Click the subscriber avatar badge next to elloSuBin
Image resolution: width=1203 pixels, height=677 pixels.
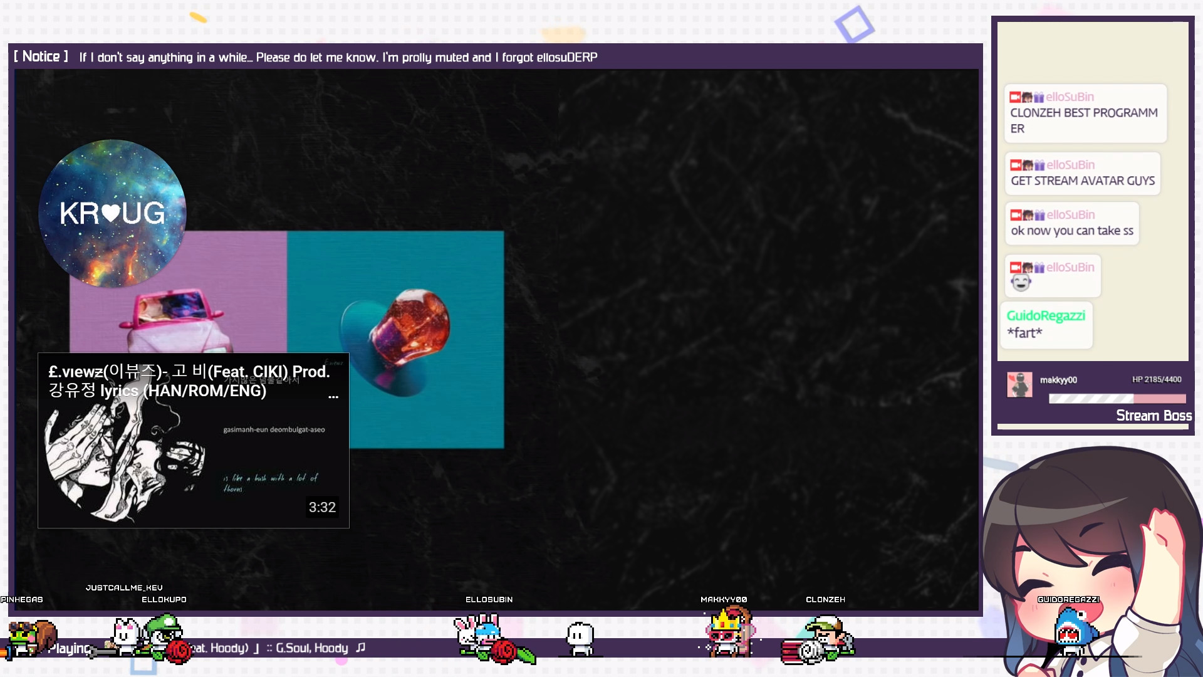pyautogui.click(x=1026, y=96)
